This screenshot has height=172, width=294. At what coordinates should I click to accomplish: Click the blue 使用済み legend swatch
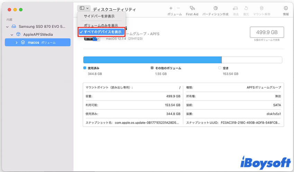point(84,68)
